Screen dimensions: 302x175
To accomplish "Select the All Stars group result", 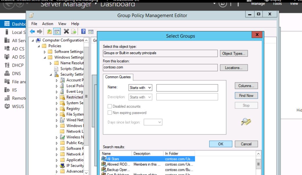I will 147,159.
